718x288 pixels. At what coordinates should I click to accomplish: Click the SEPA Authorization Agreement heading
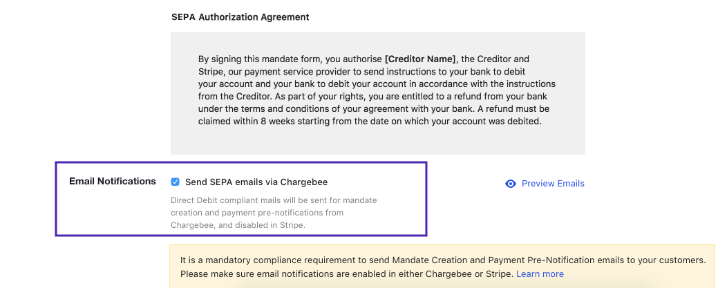pos(240,17)
